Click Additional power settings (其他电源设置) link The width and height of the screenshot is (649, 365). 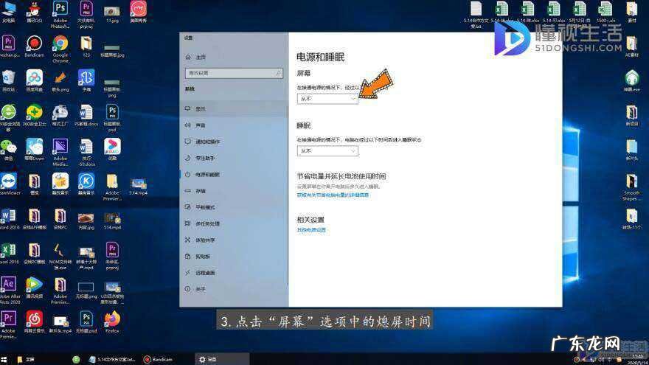311,229
